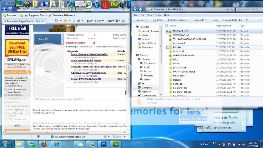Open the IE Page dropdown menu
Image resolution: width=263 pixels, height=148 pixels.
(89, 21)
